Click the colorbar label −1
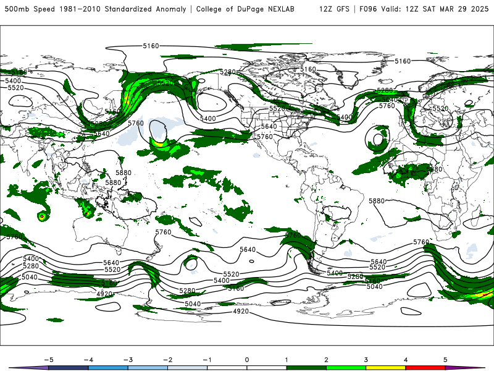This screenshot has height=371, width=494. pos(207,360)
